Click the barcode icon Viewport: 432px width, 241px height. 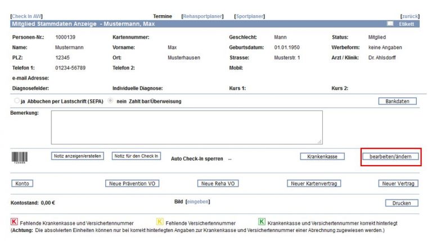click(19, 157)
